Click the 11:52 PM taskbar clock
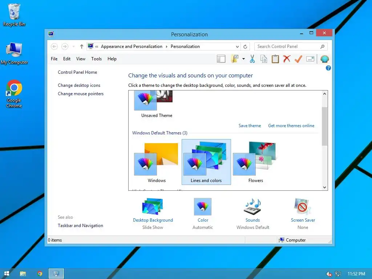 pyautogui.click(x=356, y=274)
